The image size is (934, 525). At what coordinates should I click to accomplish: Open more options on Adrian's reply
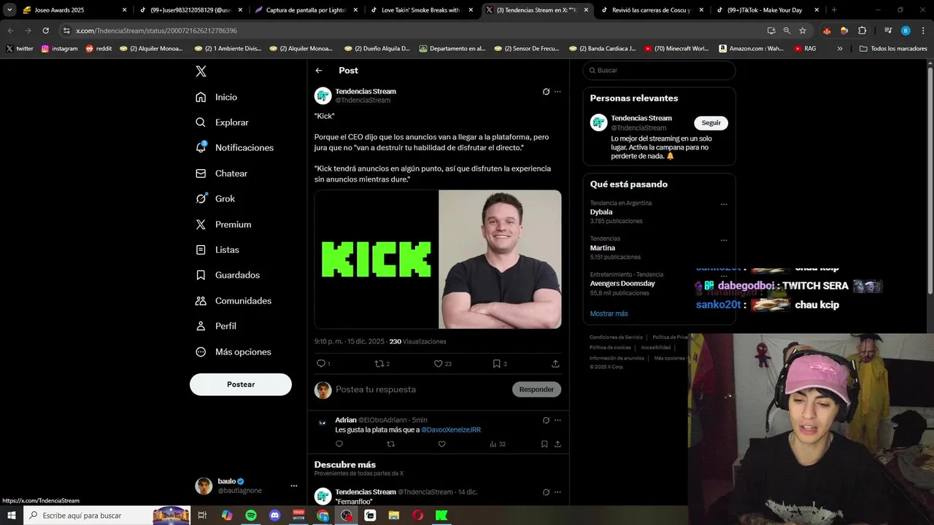point(557,420)
